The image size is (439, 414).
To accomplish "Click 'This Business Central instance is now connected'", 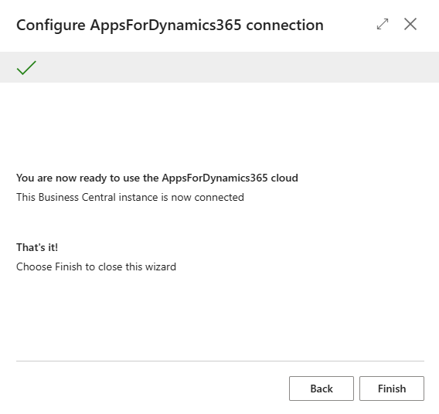I will click(130, 197).
